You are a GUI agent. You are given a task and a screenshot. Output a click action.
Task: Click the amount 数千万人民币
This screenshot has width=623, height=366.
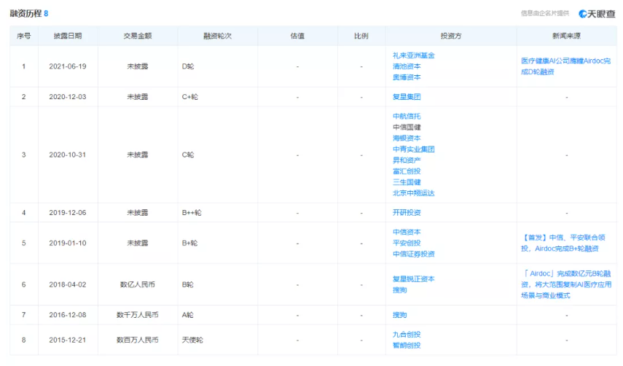click(x=138, y=315)
